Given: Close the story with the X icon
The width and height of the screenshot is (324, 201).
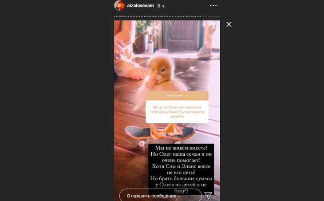Looking at the screenshot, I should pos(229,24).
